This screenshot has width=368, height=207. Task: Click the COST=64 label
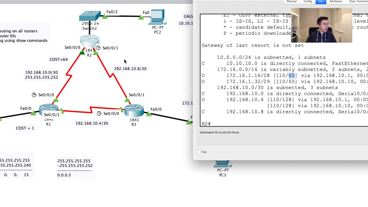click(59, 59)
